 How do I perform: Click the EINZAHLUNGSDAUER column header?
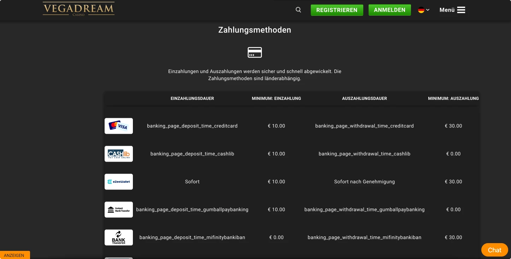point(192,98)
